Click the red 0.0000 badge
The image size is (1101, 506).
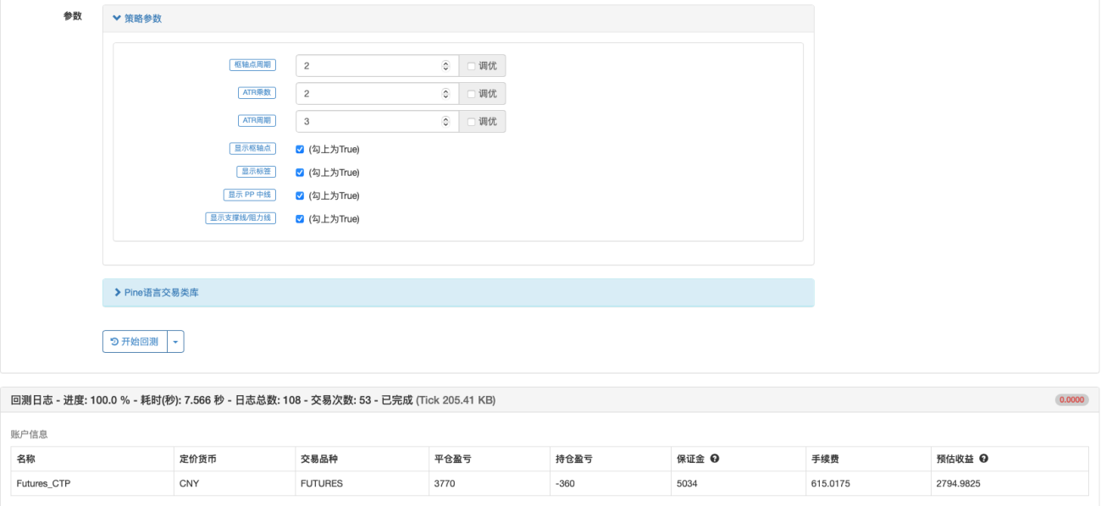1071,399
